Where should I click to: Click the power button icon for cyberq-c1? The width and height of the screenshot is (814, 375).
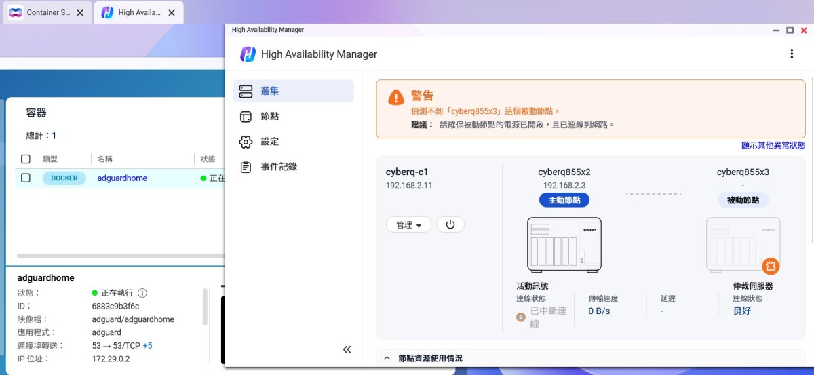(x=450, y=224)
